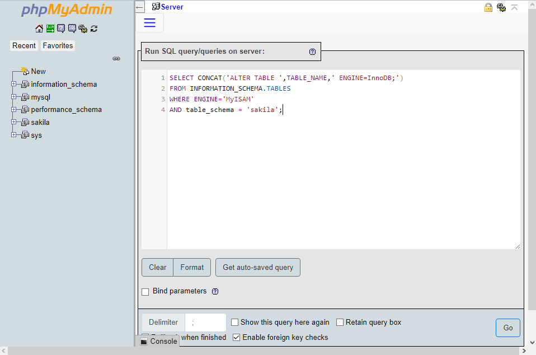Click the sys database icon

click(x=25, y=135)
